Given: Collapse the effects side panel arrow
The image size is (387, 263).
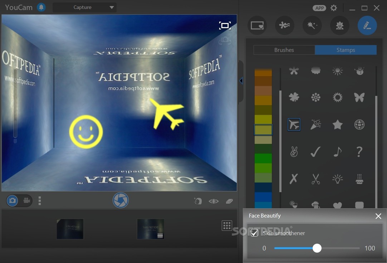Looking at the screenshot, I should [x=241, y=81].
